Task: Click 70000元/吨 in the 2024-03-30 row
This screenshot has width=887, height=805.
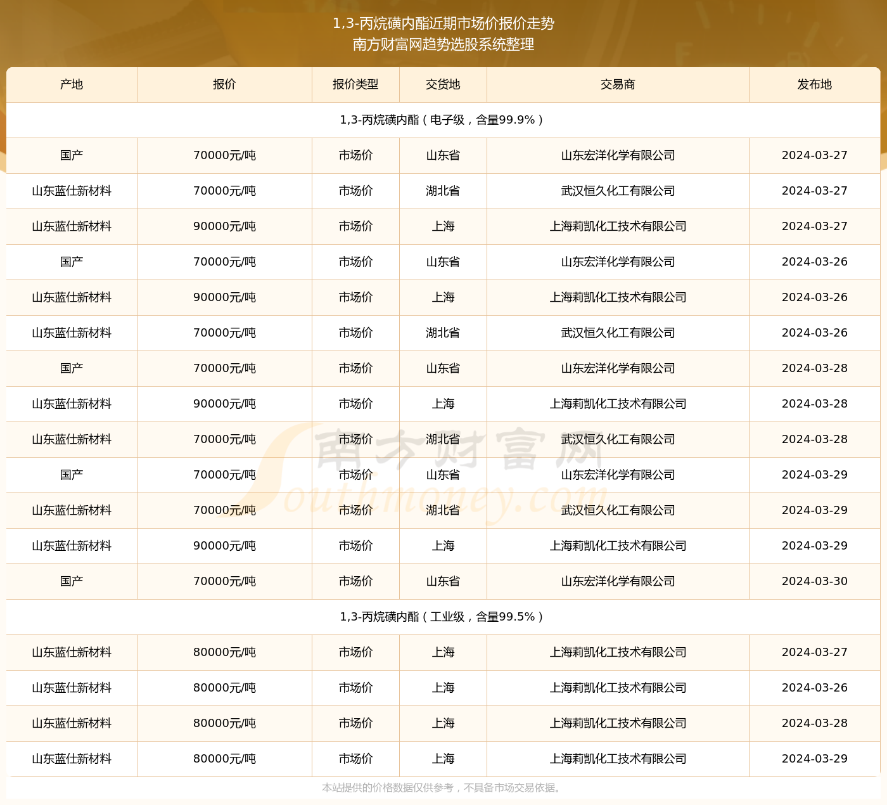Action: point(224,581)
